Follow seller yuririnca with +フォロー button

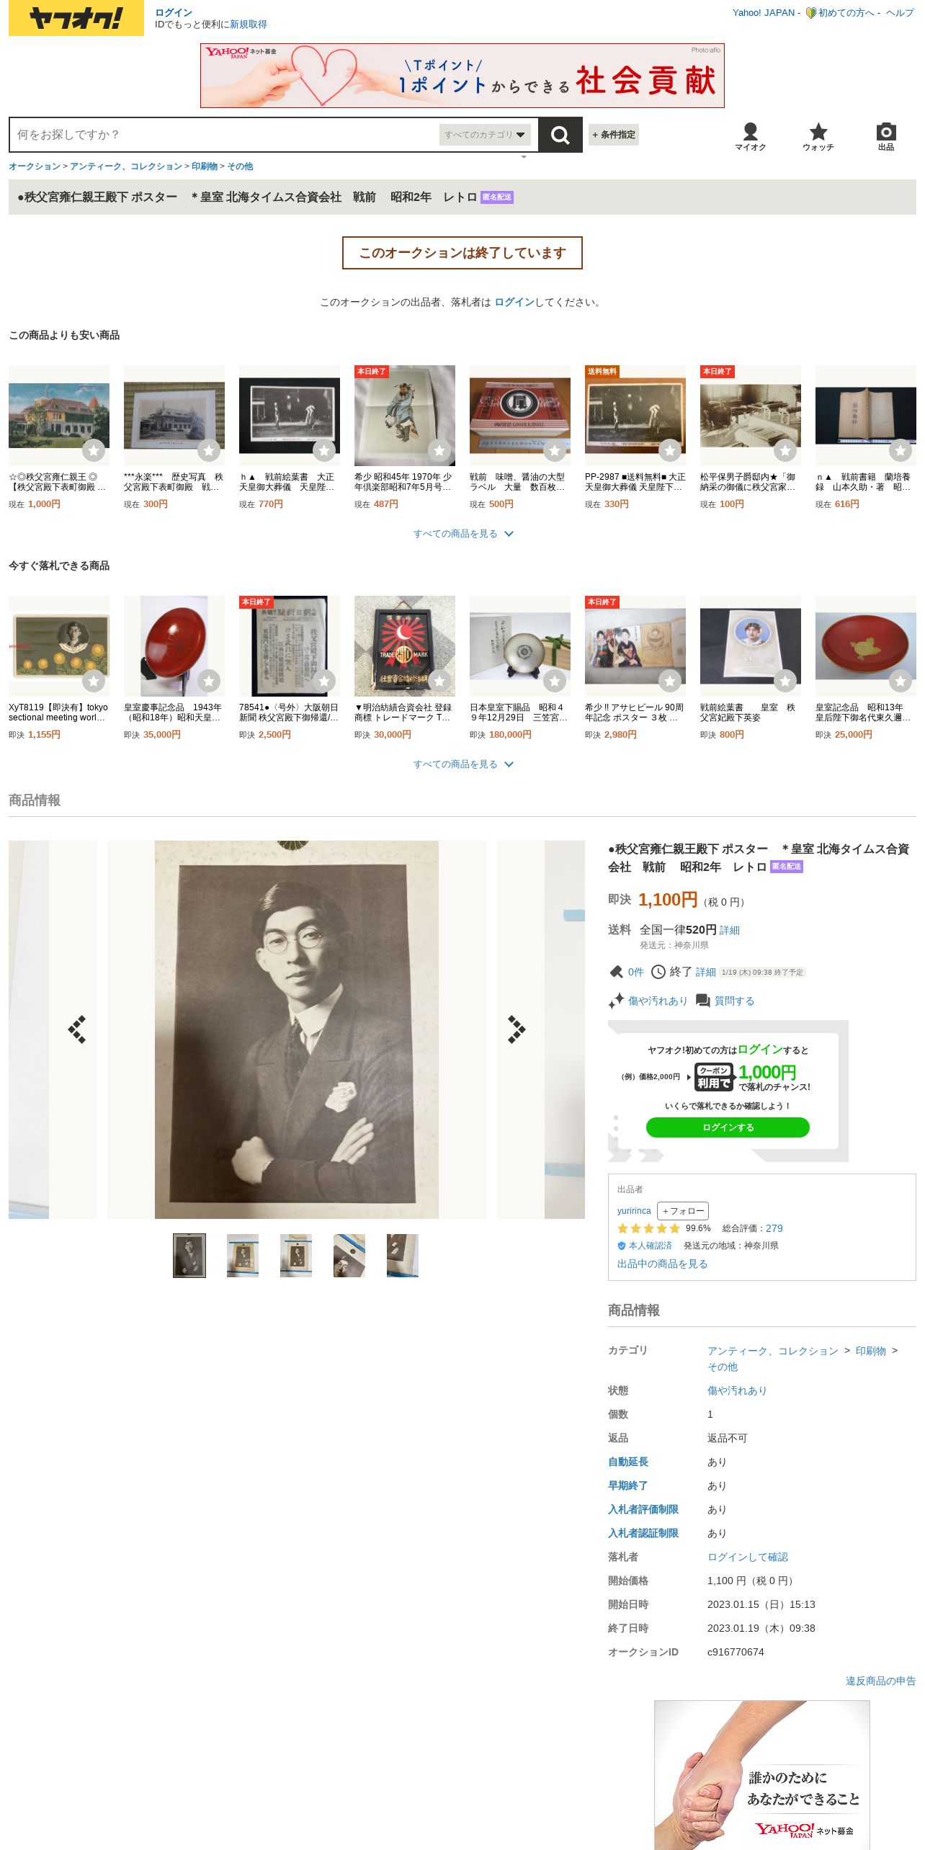click(x=683, y=1211)
